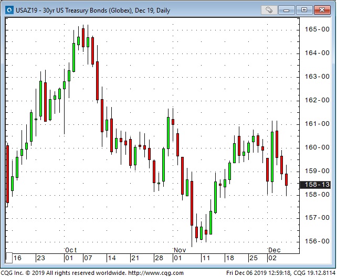337x277 pixels.
Task: Close the USAZ19 chart window
Action: click(x=322, y=10)
